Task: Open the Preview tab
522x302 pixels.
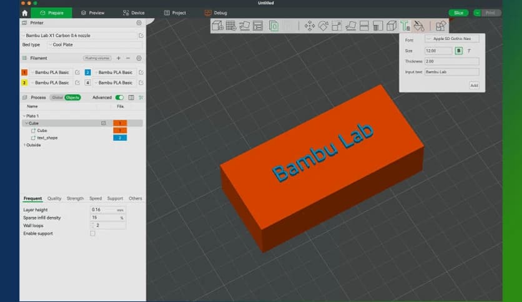Action: pyautogui.click(x=92, y=12)
